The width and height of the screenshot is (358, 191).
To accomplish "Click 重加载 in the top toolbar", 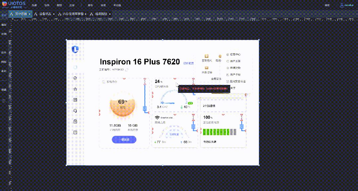I will tap(117, 5).
